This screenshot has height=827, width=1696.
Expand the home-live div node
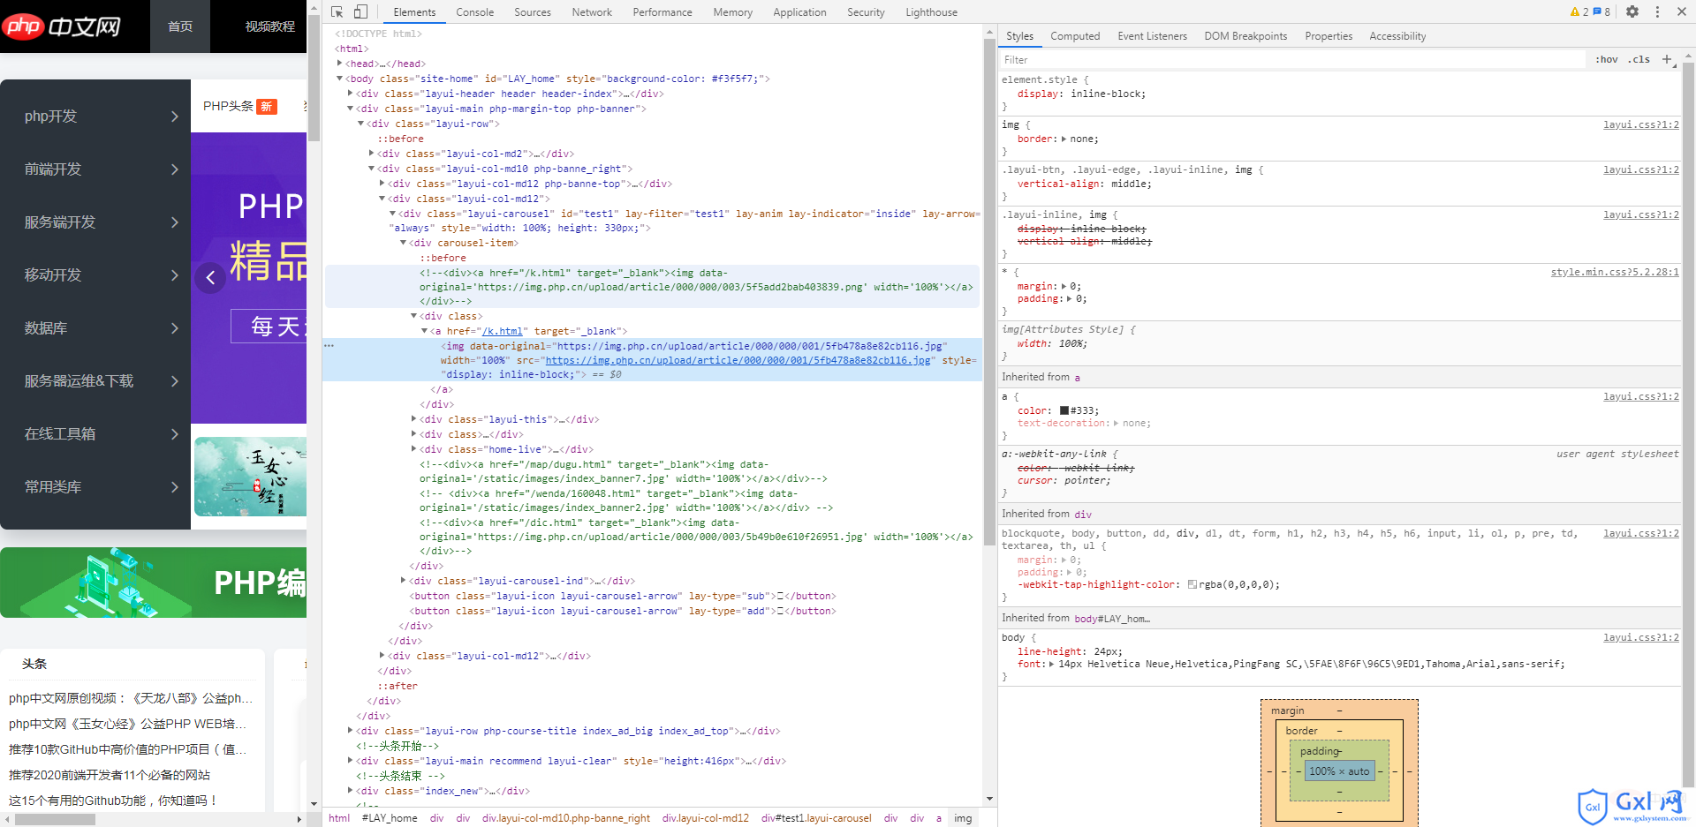413,449
